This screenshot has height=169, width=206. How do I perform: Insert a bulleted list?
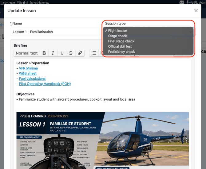(94, 53)
